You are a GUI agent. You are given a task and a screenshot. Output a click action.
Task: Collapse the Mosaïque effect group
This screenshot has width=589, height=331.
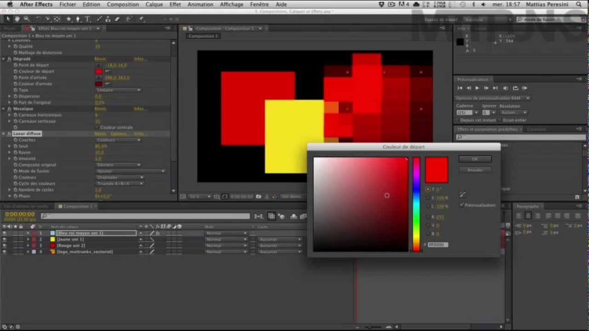click(x=4, y=109)
